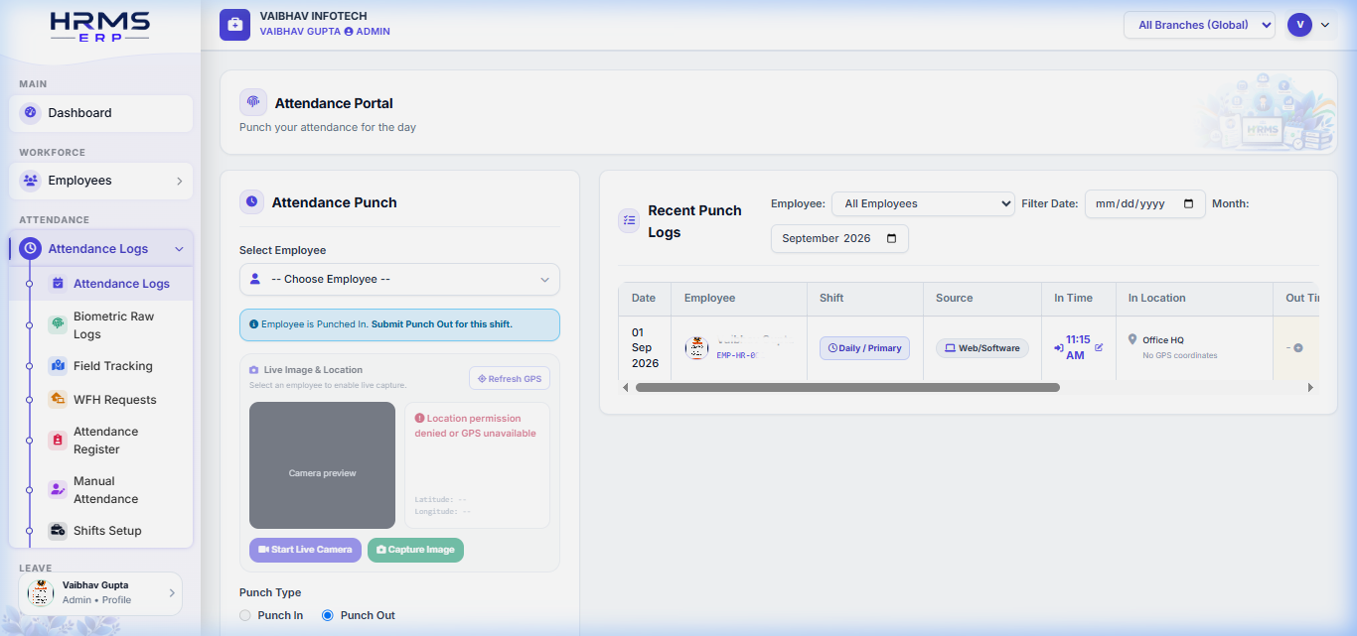
Task: Open the Choose Employee dropdown
Action: tap(399, 279)
